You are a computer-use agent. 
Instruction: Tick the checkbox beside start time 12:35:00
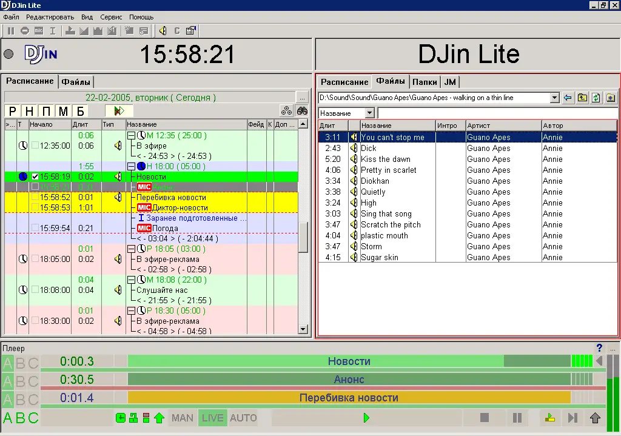click(x=35, y=146)
